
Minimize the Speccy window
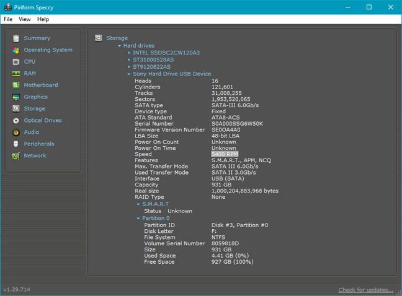pos(347,7)
